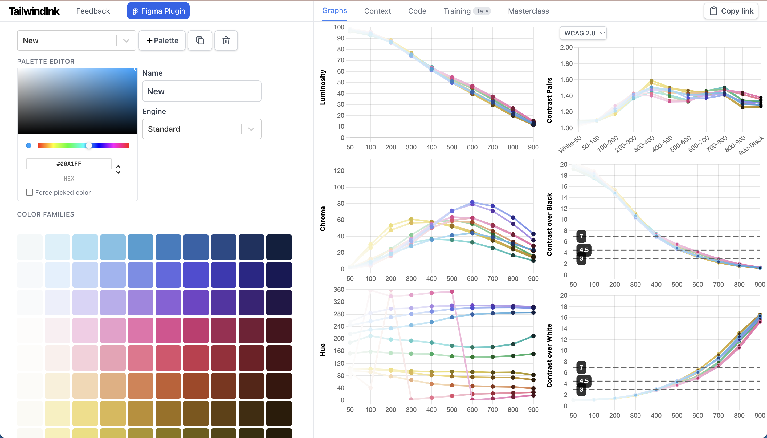Viewport: 767px width, 438px height.
Task: Open the WCAG 2.0 dropdown
Action: (x=583, y=33)
